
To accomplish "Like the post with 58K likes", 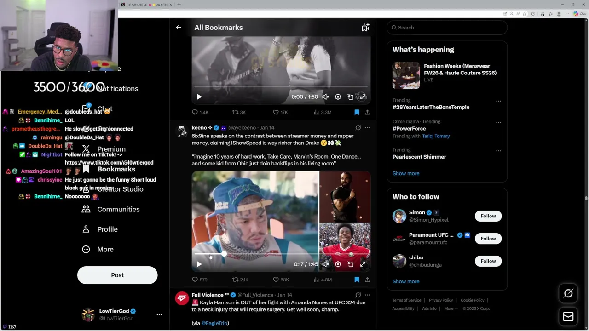I will click(x=281, y=280).
